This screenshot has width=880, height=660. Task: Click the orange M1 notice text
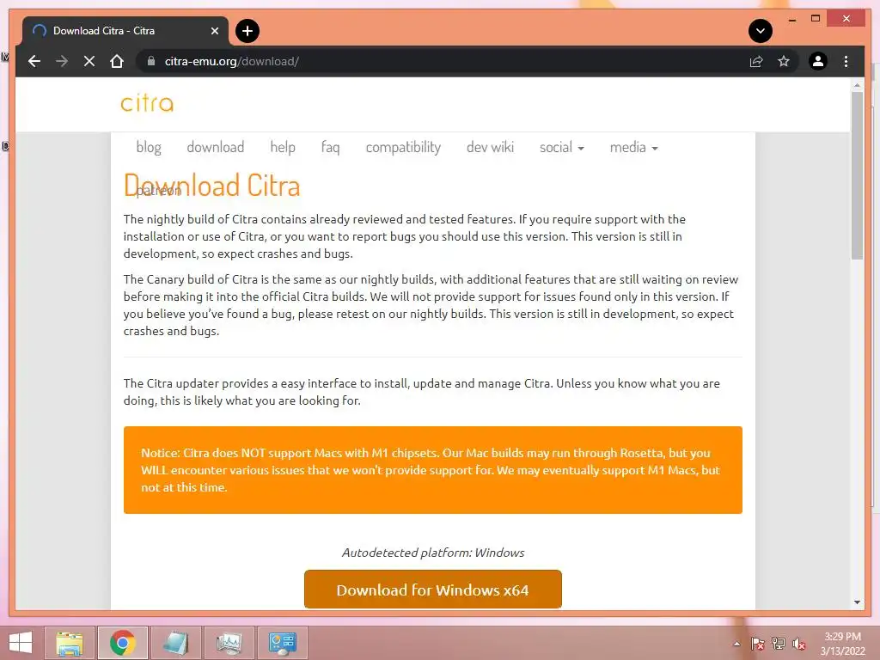point(430,470)
